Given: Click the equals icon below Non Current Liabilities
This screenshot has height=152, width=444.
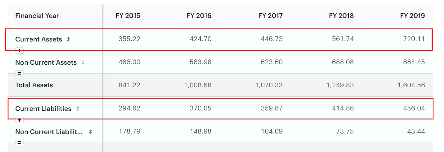Looking at the screenshot, I should click(x=19, y=143).
